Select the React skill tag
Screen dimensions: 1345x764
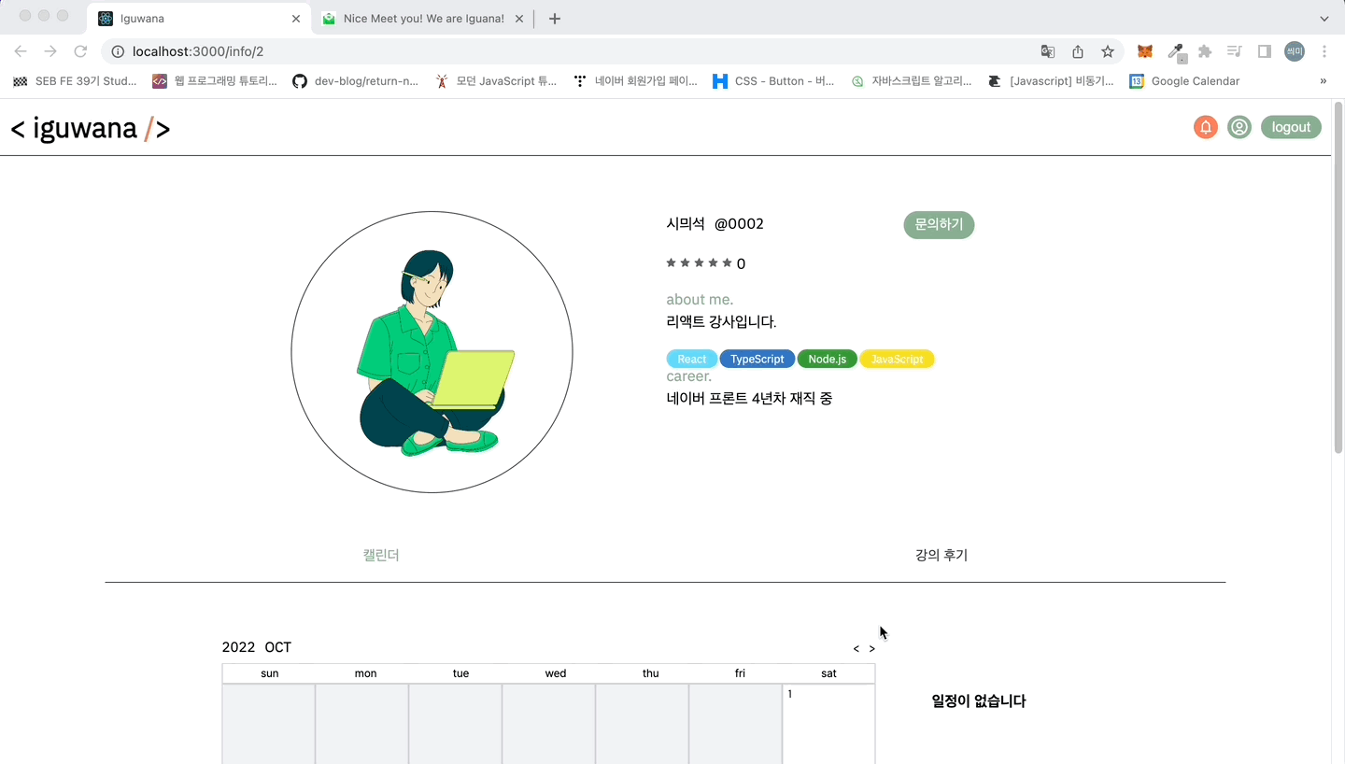pos(692,359)
